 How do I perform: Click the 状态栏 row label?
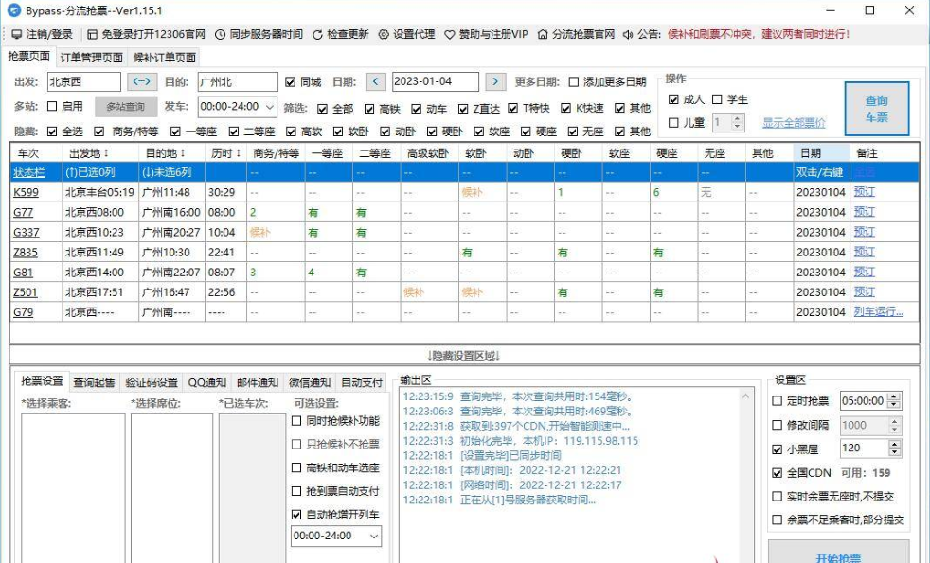point(28,172)
